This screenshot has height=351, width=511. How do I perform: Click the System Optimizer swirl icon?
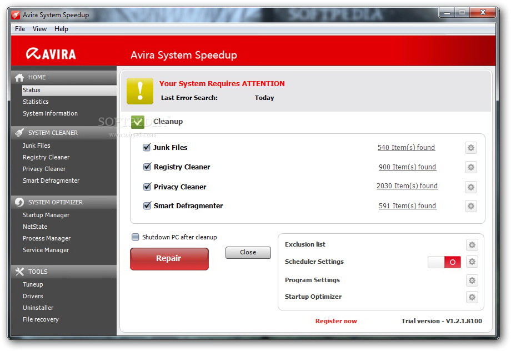pyautogui.click(x=19, y=202)
